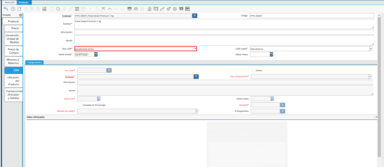Click the last toolbar window icon
This screenshot has width=384, height=167.
pos(188,9)
